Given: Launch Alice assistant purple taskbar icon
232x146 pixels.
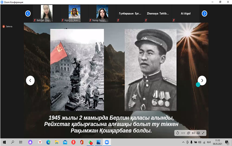Looking at the screenshot, I should (30, 142).
